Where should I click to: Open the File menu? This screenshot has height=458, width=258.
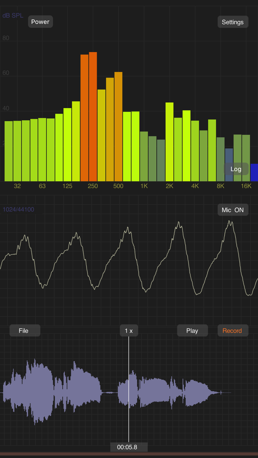pyautogui.click(x=25, y=330)
